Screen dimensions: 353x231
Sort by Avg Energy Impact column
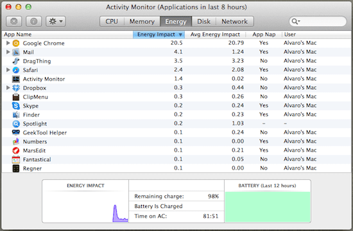tap(215, 35)
